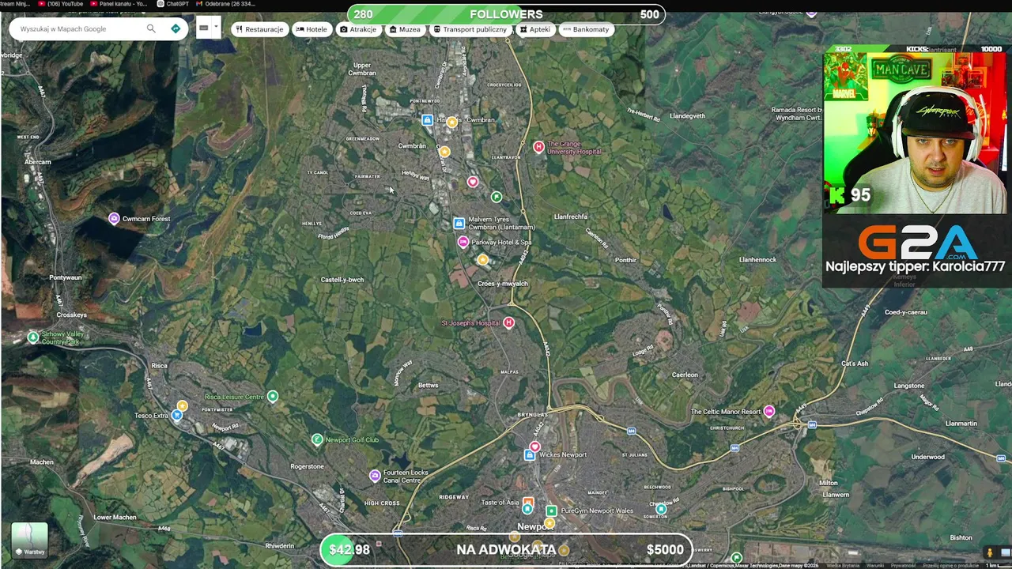Click the Followers goal progress bar
Screen dimensions: 1012x569
[506, 14]
